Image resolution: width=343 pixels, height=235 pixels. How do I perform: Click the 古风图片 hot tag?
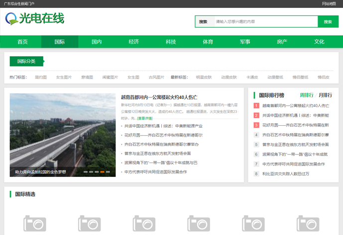click(156, 78)
